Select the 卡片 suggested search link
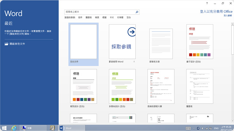This screenshot has width=234, height=131. pos(112,17)
